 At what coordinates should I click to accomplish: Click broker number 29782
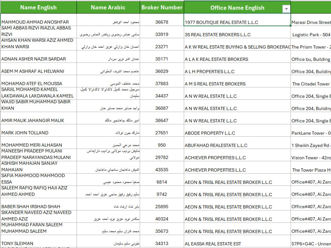(162, 155)
